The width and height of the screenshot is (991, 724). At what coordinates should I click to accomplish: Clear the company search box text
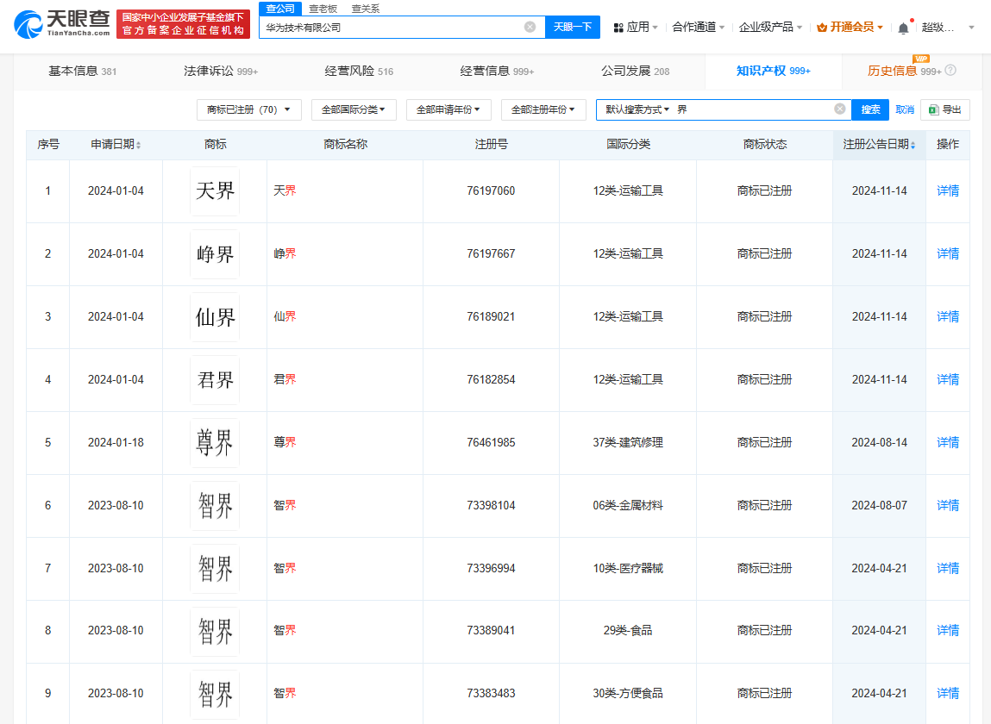[530, 27]
